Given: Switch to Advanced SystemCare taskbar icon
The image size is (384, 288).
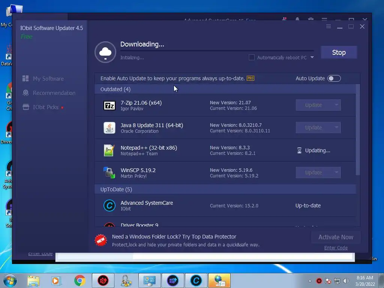Looking at the screenshot, I should point(196,280).
